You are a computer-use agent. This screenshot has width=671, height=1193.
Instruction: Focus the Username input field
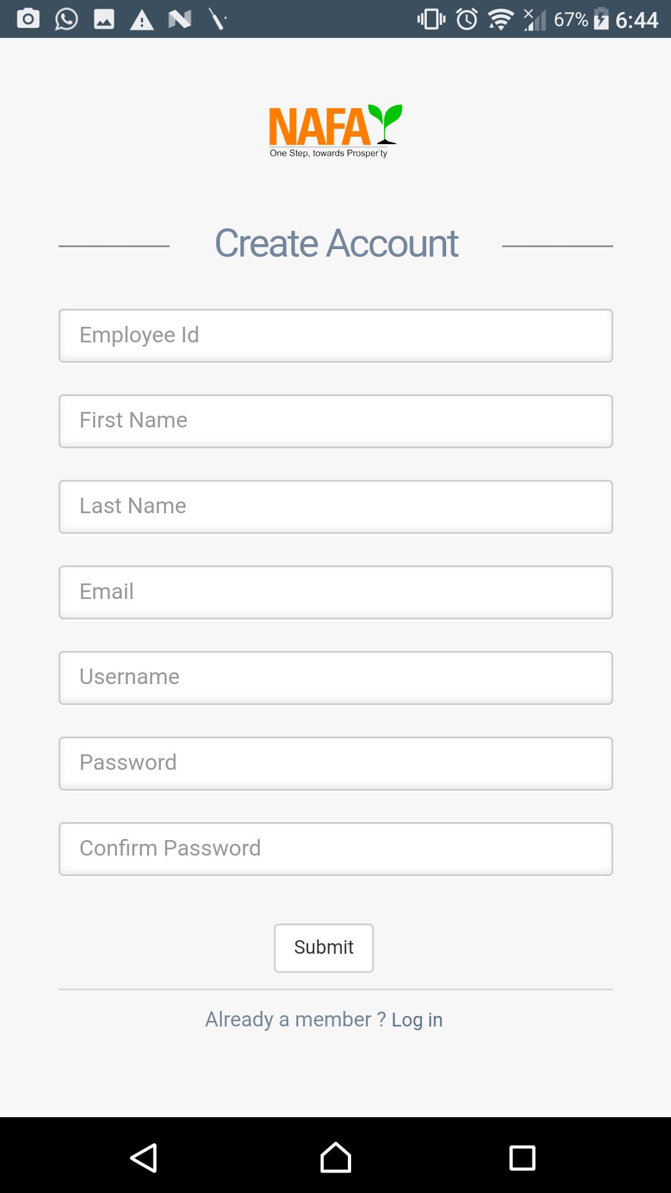point(335,677)
